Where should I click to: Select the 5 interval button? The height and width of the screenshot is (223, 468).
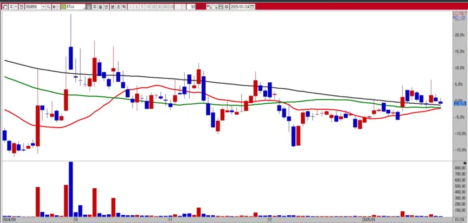[142, 7]
